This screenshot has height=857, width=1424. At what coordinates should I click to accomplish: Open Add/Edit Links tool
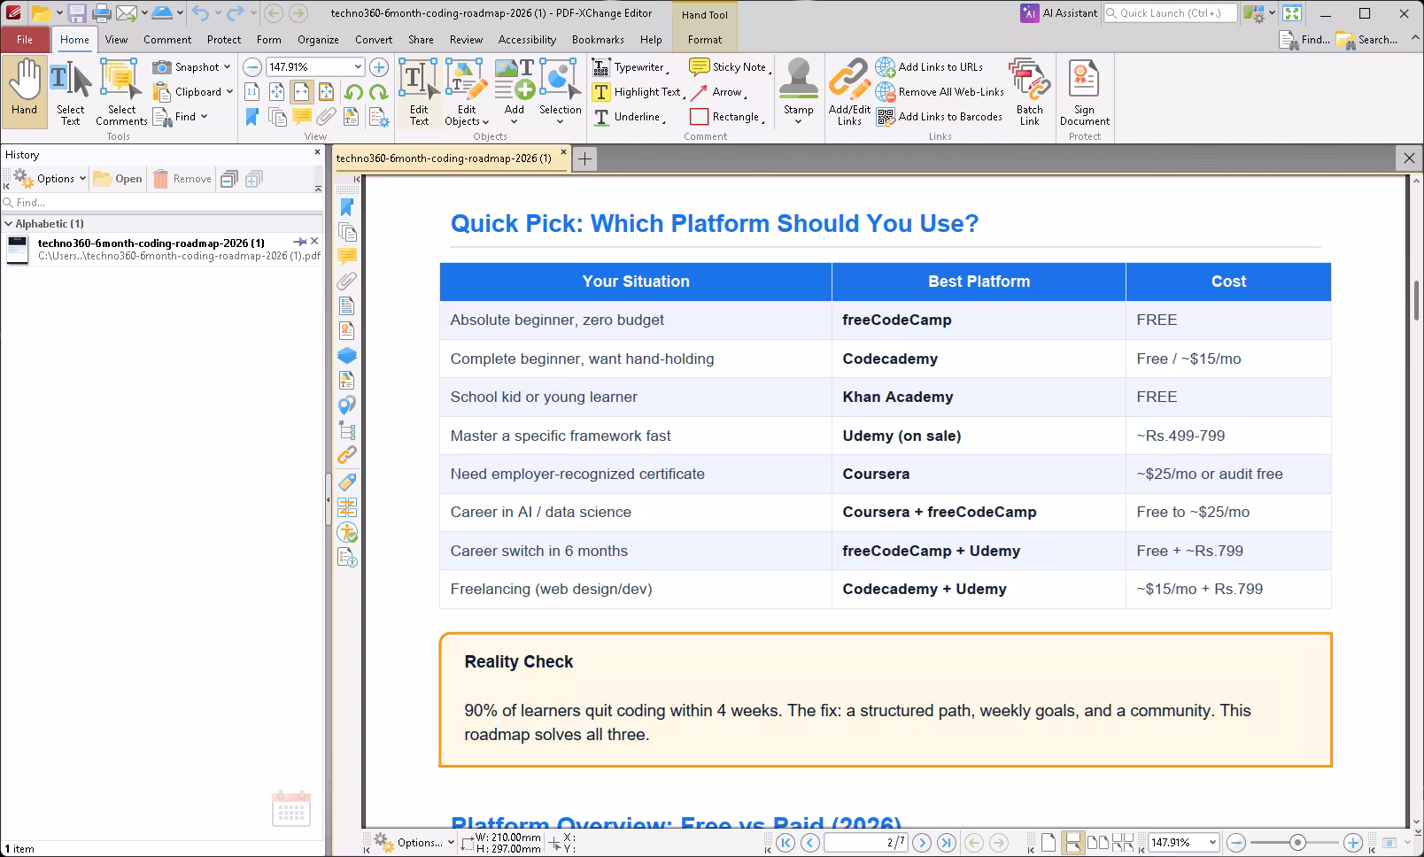[849, 93]
